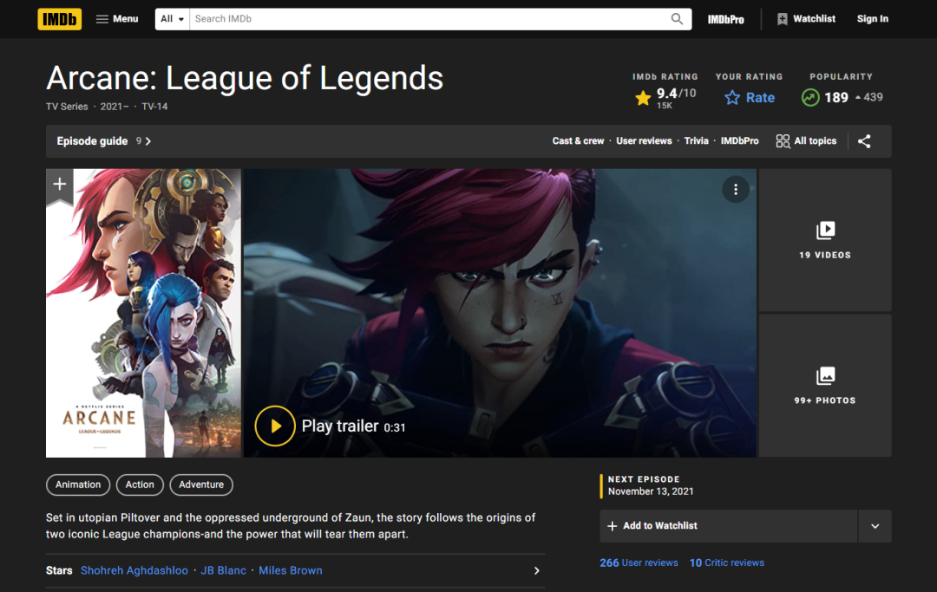The image size is (937, 592).
Task: Open the IMDb home logo
Action: pyautogui.click(x=59, y=19)
